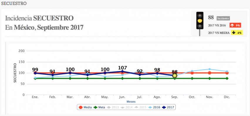
Task: Click the 2017 April point labeled 91
Action: [87, 75]
